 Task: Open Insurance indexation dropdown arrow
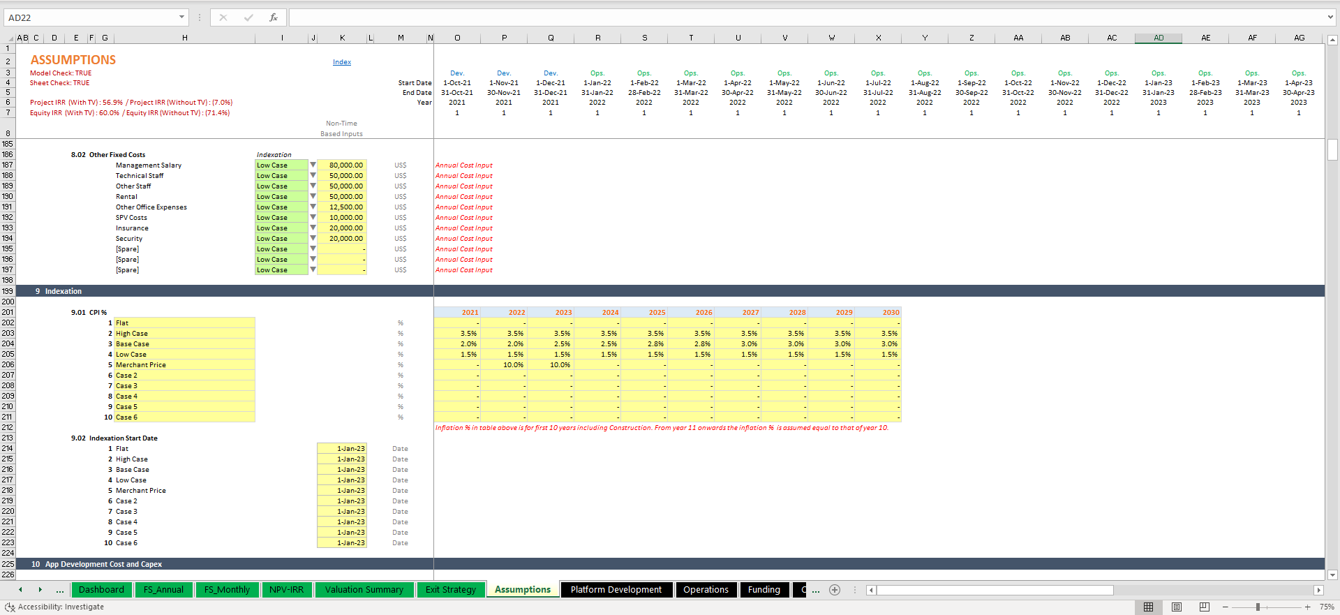[313, 228]
